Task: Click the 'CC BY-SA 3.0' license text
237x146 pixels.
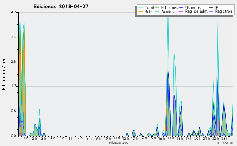Action: (x=225, y=143)
